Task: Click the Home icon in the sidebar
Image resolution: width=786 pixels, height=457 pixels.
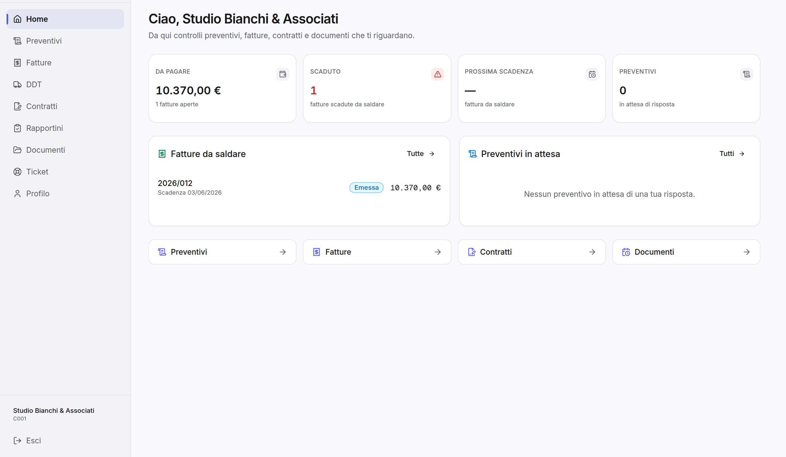Action: (17, 19)
